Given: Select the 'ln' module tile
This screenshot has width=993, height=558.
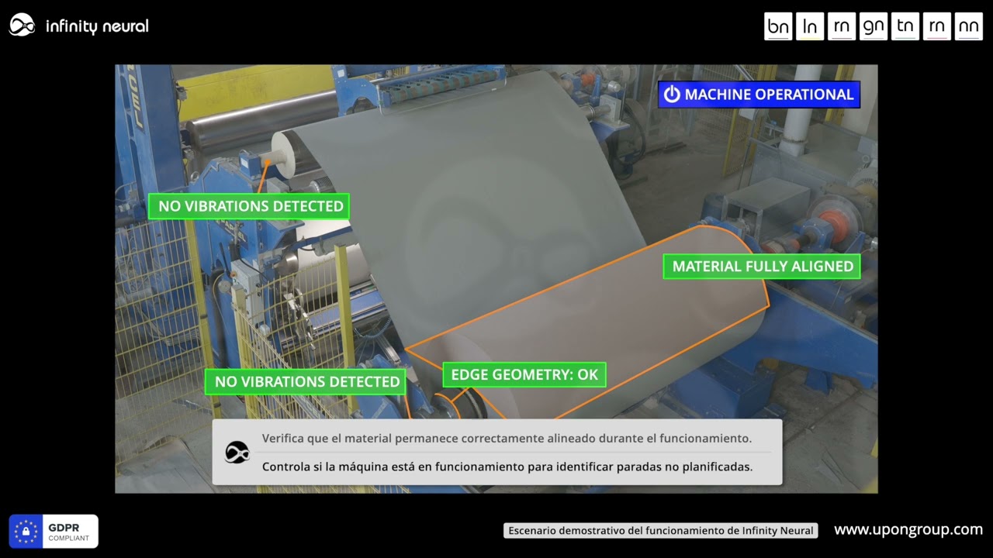Looking at the screenshot, I should tap(810, 26).
